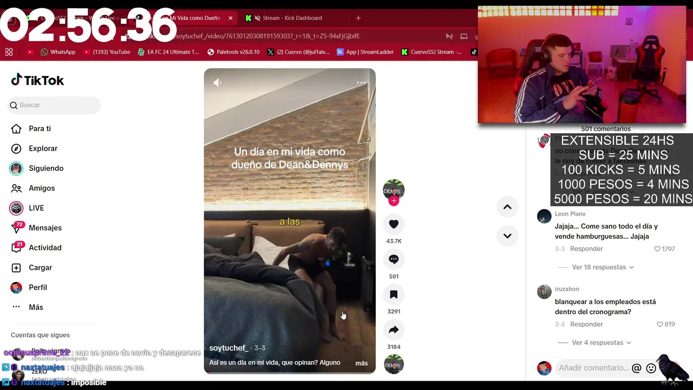Click the @ mention icon
This screenshot has width=693, height=390.
tap(637, 368)
